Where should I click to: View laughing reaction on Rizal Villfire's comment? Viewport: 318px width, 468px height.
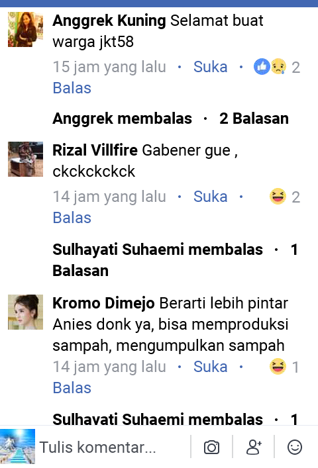285,197
